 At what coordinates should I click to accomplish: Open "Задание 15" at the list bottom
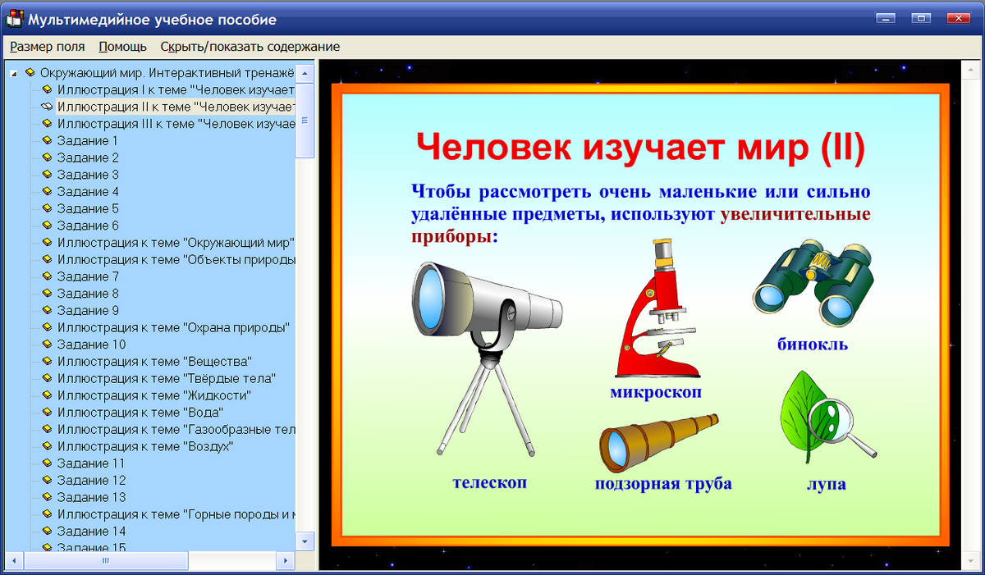pyautogui.click(x=92, y=545)
